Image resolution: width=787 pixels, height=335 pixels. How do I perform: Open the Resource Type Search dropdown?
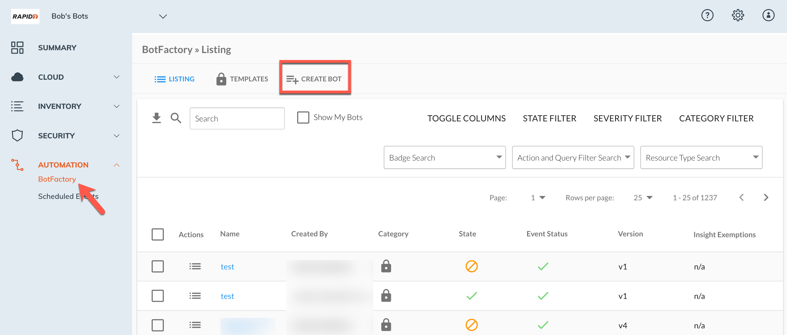click(701, 157)
